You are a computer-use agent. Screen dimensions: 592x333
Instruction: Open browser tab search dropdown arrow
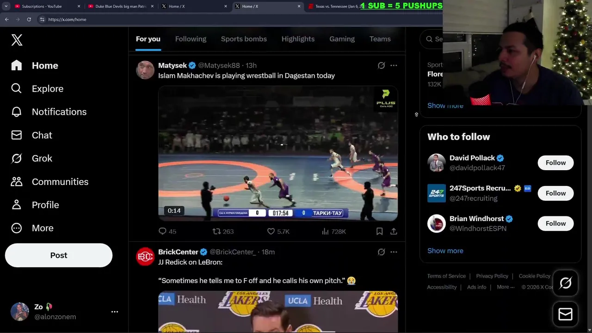click(6, 6)
